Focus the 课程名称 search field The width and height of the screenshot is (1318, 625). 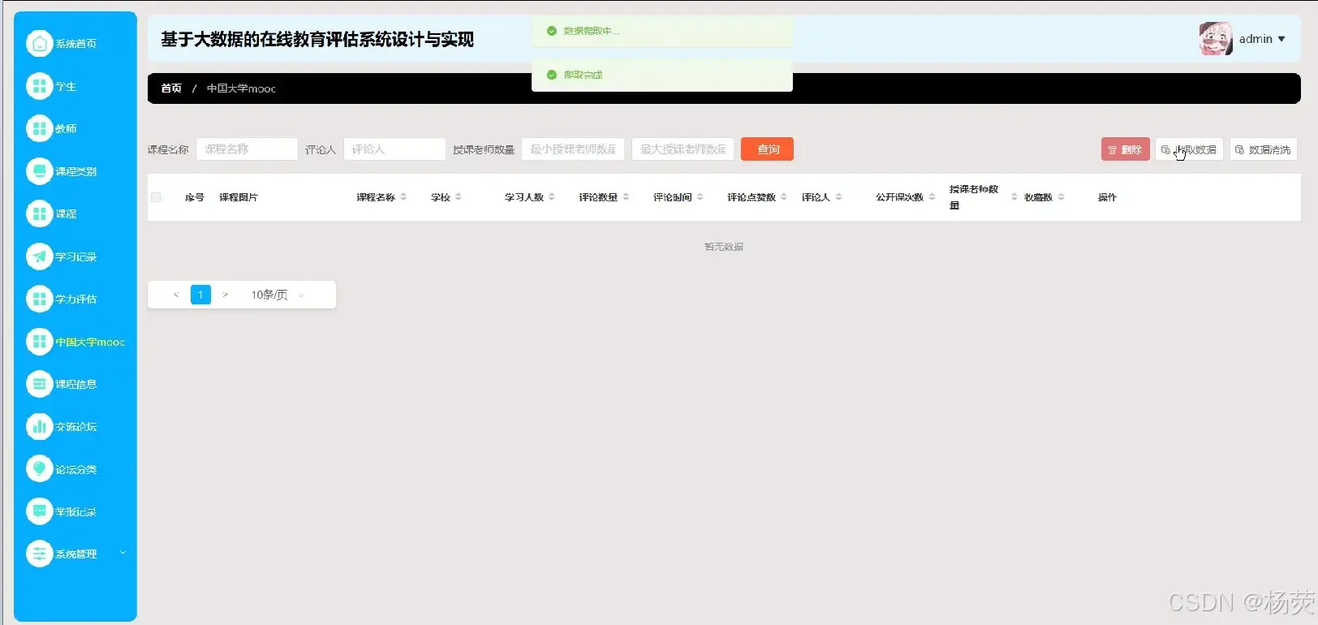247,149
